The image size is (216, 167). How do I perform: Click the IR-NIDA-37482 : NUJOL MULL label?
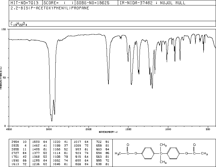(x=153, y=3)
